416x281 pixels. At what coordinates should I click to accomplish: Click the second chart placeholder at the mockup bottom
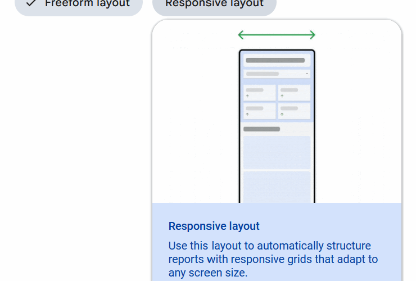277,187
